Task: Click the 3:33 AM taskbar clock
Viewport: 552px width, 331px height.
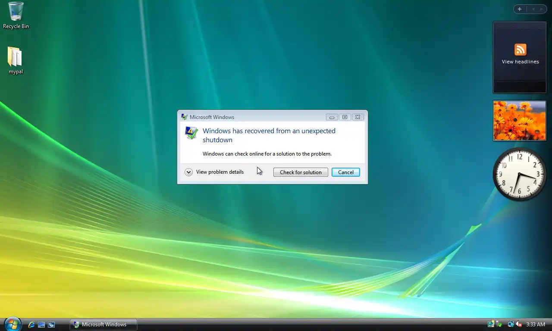Action: point(536,325)
